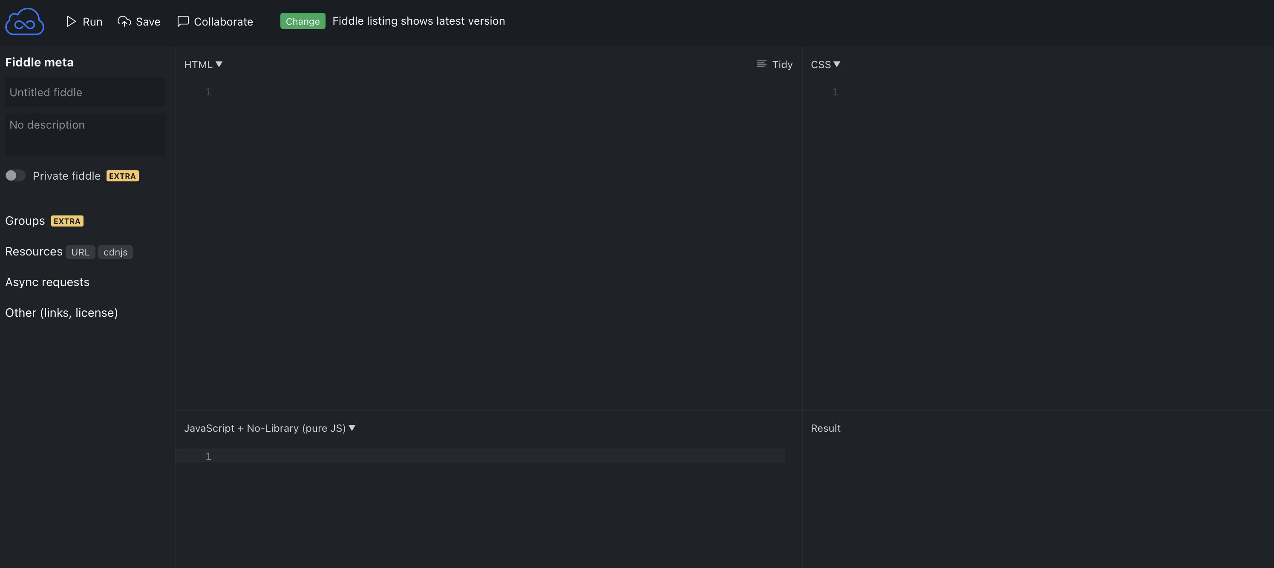Image resolution: width=1274 pixels, height=568 pixels.
Task: Click the No description text area
Action: pyautogui.click(x=85, y=134)
